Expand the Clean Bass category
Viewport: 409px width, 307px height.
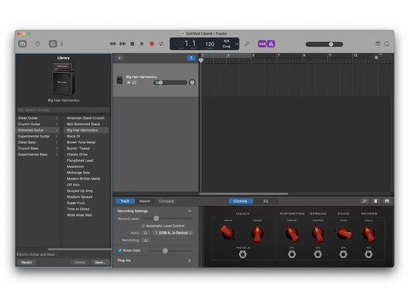point(57,142)
